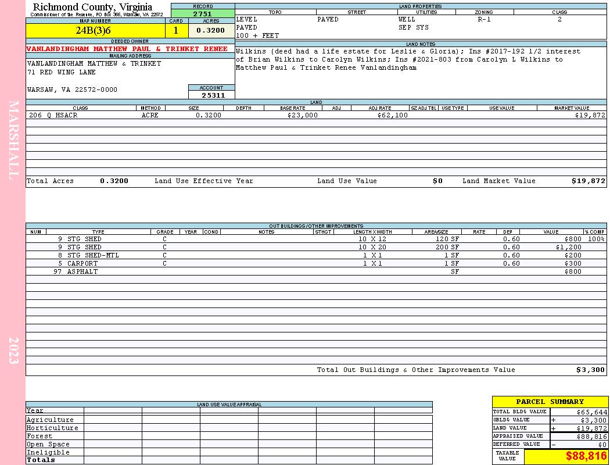Image resolution: width=610 pixels, height=465 pixels.
Task: Select the SEP SYS utilities entry
Action: pyautogui.click(x=414, y=28)
